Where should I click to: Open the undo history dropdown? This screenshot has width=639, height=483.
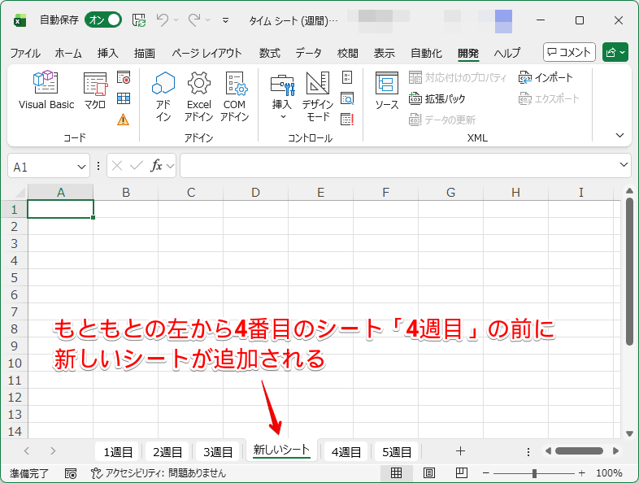(x=176, y=20)
